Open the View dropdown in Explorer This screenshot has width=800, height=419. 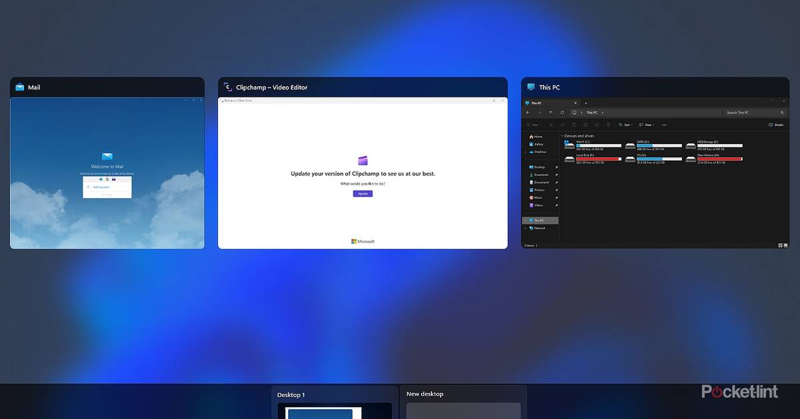[647, 125]
